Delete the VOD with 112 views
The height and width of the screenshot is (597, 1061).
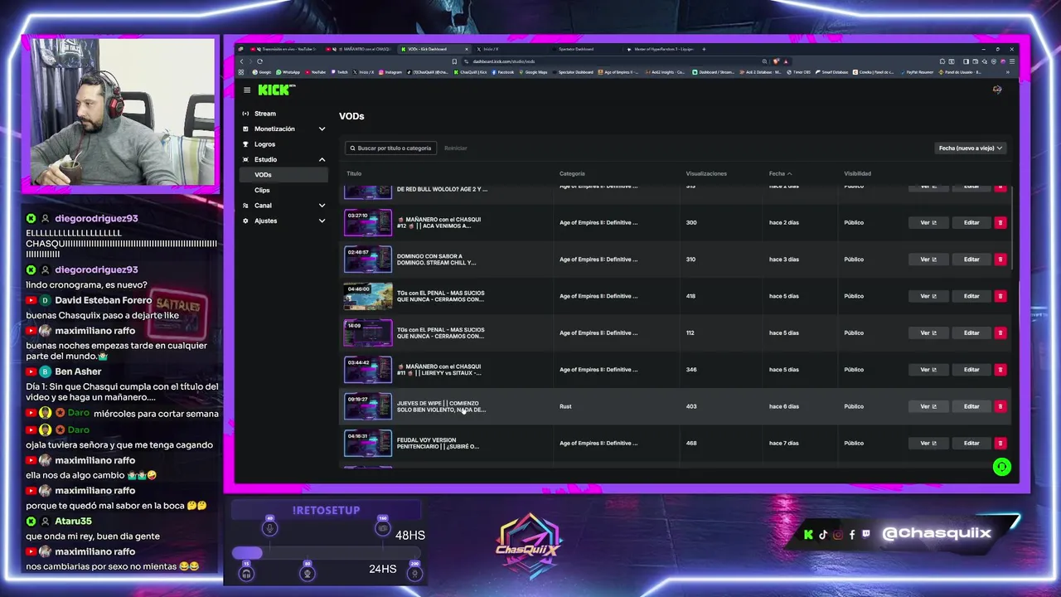click(1000, 332)
